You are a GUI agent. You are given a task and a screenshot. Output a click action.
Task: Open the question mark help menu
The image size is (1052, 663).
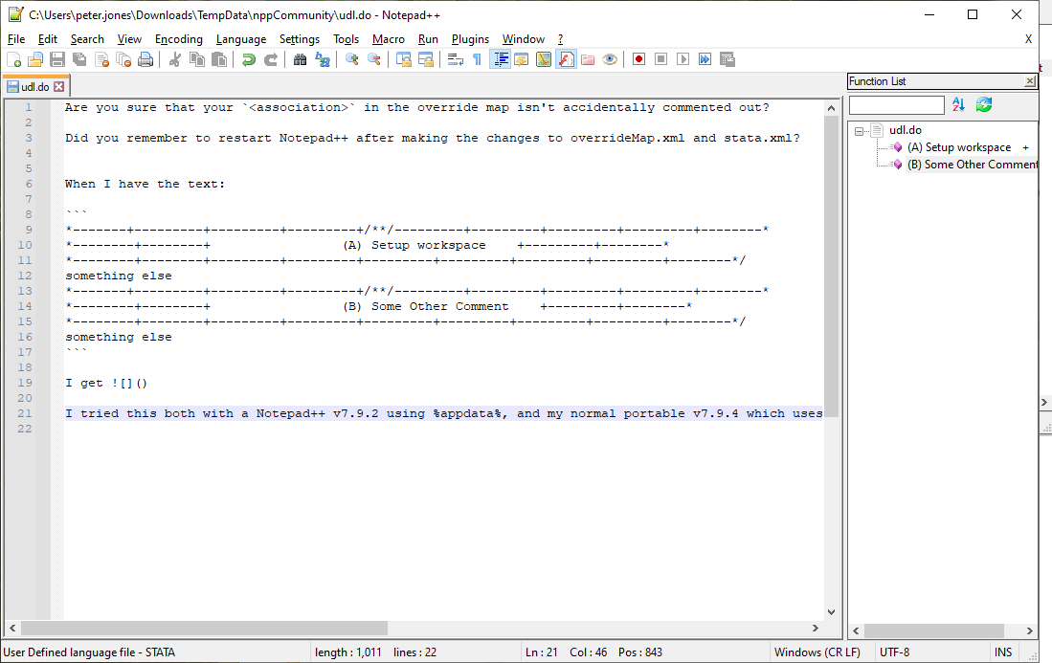[x=560, y=39]
